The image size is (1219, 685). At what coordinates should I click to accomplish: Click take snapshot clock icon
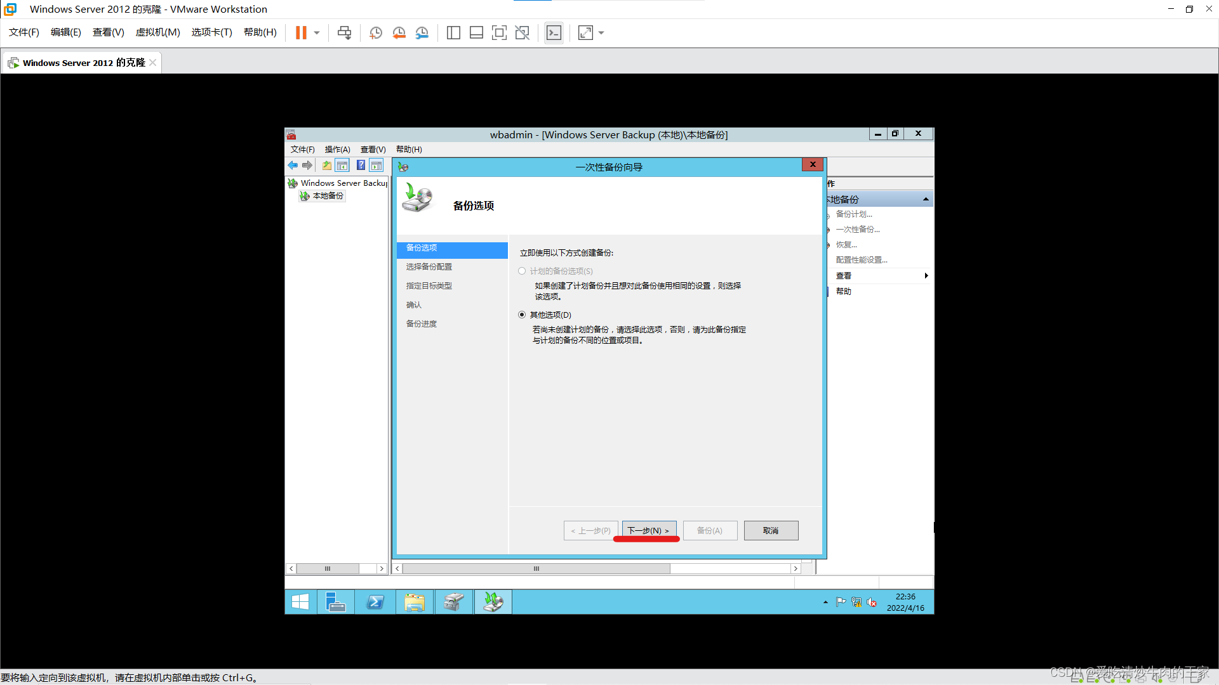[x=376, y=33]
